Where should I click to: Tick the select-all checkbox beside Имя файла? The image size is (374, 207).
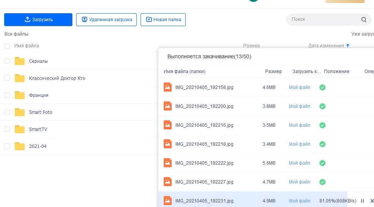pyautogui.click(x=7, y=46)
